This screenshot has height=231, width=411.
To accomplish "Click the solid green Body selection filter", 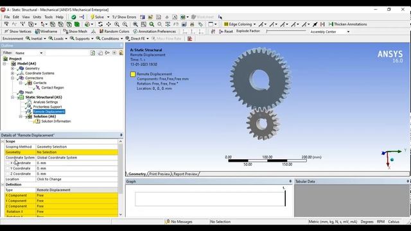I will (x=77, y=24).
